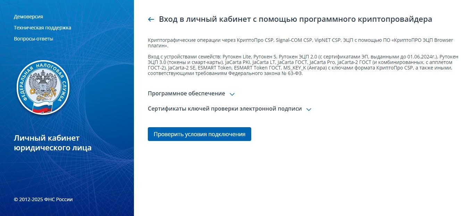Viewport: 474px width, 216px height.
Task: Click chevron next to Программное обеспечение
Action: [232, 94]
